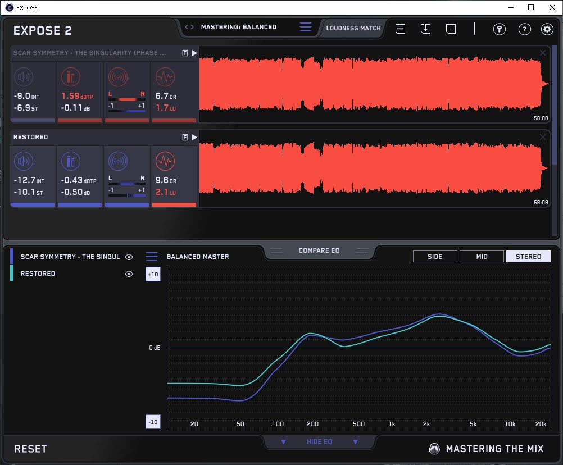The width and height of the screenshot is (563, 465).
Task: Hide the Restored EQ curve
Action: pyautogui.click(x=129, y=273)
